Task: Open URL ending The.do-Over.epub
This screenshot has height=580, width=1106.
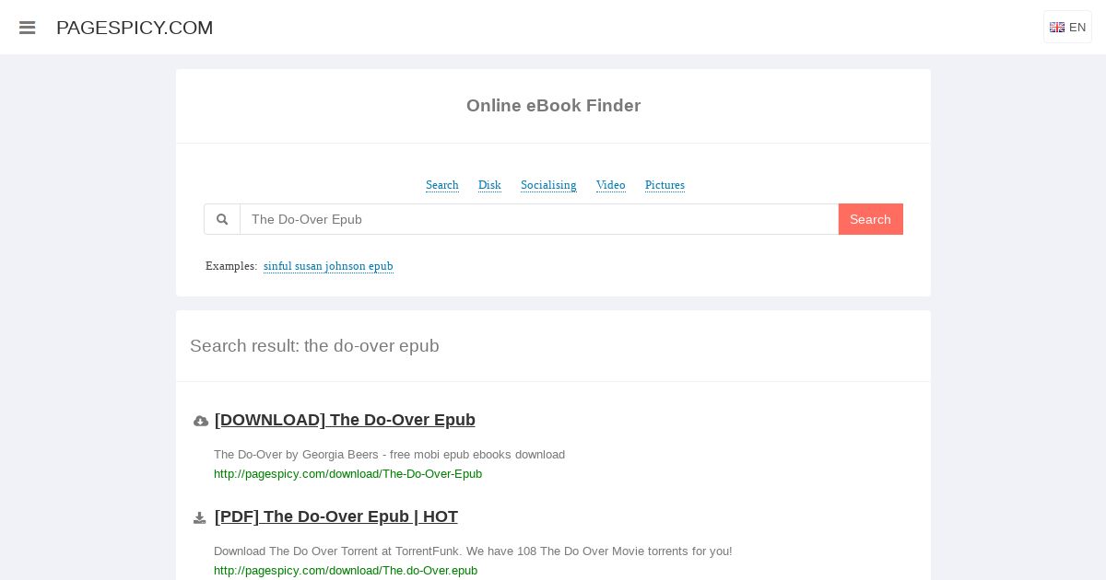Action: pos(346,571)
